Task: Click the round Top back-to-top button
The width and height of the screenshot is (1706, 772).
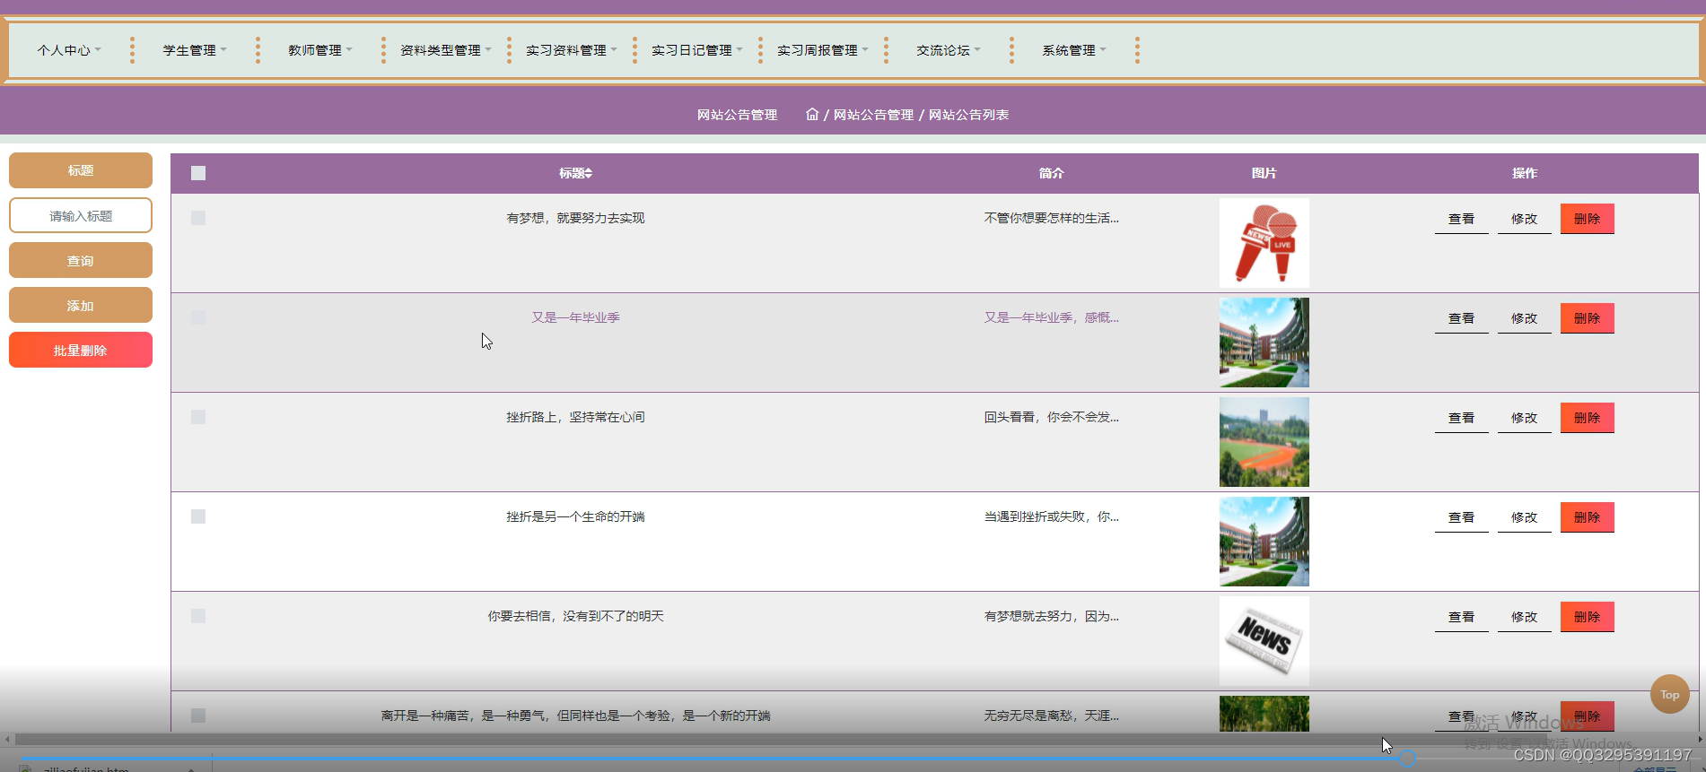Action: 1670,694
